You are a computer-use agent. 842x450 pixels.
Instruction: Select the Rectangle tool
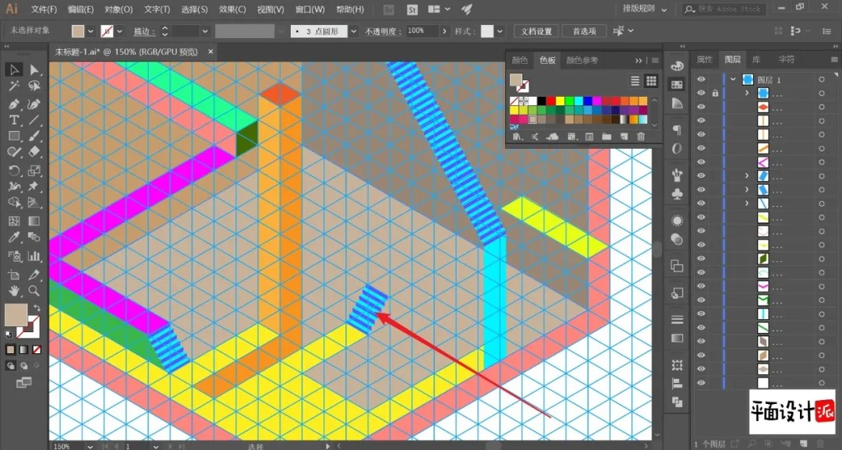pyautogui.click(x=14, y=136)
